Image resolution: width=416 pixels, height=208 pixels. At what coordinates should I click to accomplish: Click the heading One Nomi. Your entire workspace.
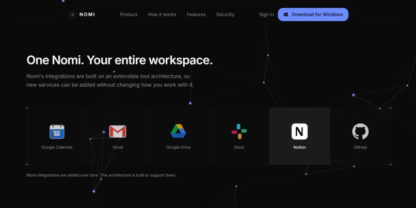120,60
